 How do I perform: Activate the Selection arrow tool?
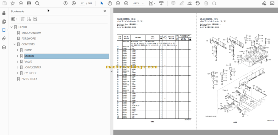102,3
